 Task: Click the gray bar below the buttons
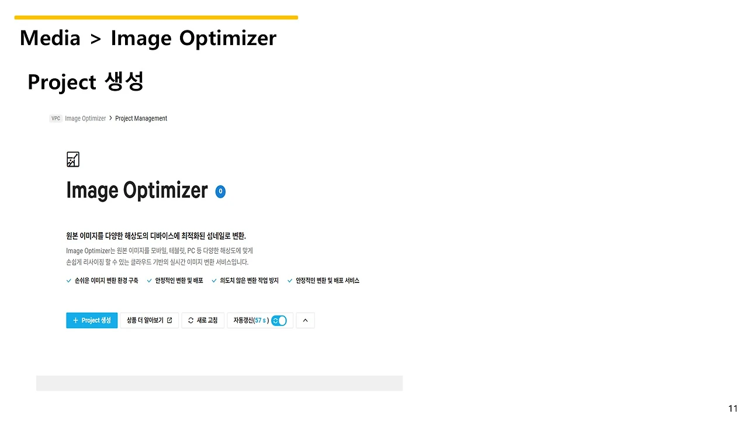[219, 383]
